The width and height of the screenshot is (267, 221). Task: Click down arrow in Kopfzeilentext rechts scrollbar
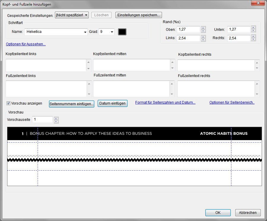257,68
